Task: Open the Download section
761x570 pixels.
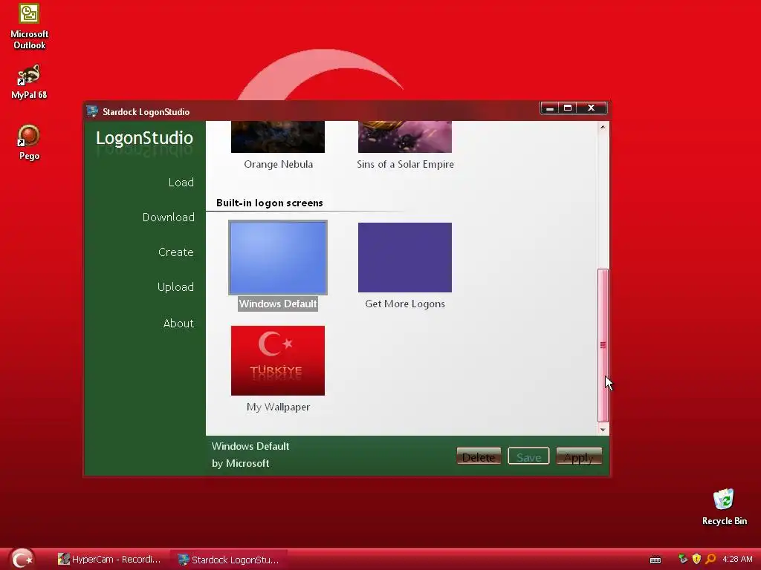Action: [169, 217]
